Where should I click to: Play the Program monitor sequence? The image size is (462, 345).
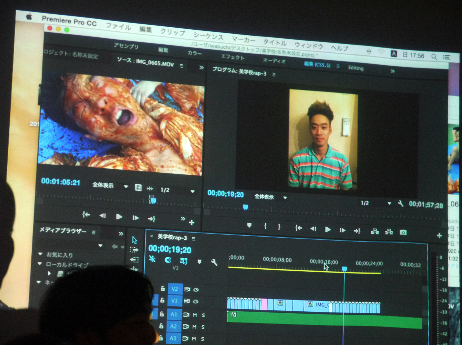tap(328, 229)
